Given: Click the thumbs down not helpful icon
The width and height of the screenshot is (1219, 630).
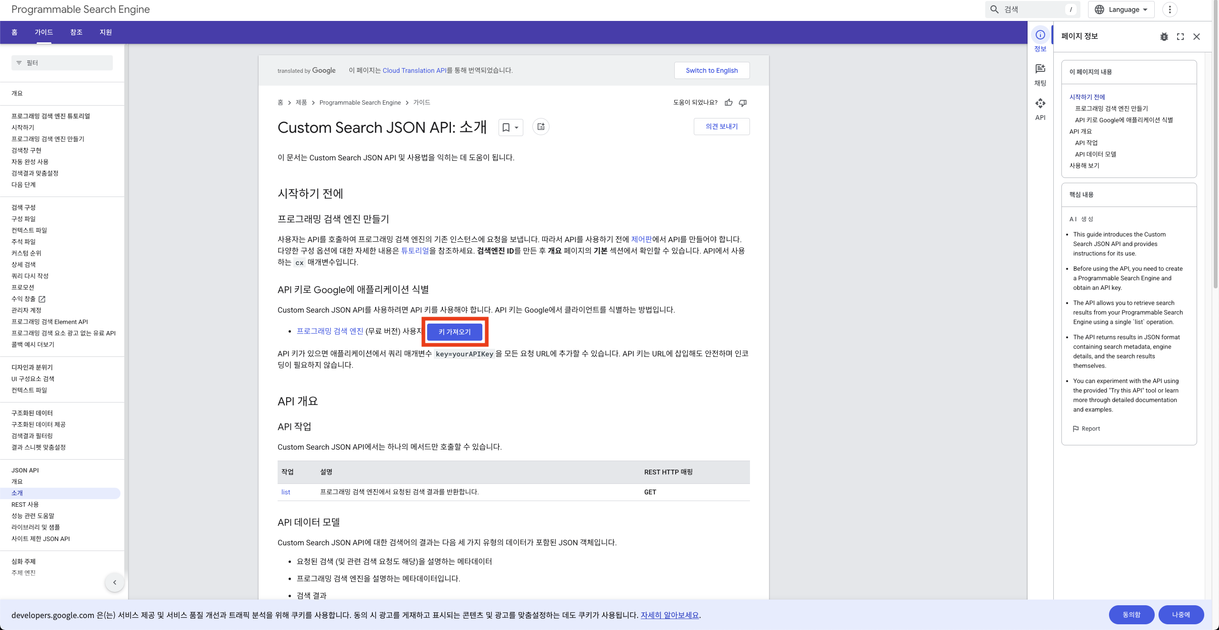Looking at the screenshot, I should (743, 103).
